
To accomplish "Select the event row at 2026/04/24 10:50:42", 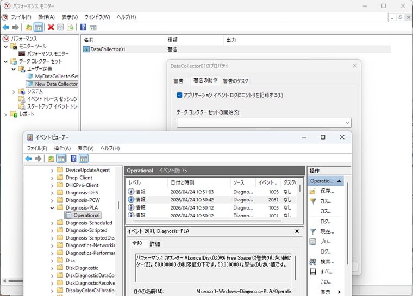I will tap(212, 200).
